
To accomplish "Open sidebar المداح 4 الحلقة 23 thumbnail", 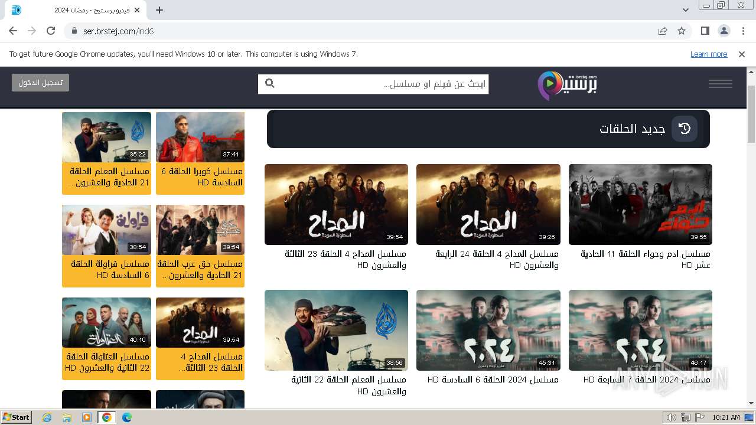I will tap(200, 322).
